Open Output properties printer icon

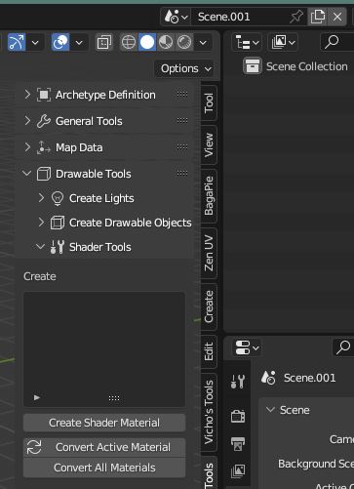(238, 444)
